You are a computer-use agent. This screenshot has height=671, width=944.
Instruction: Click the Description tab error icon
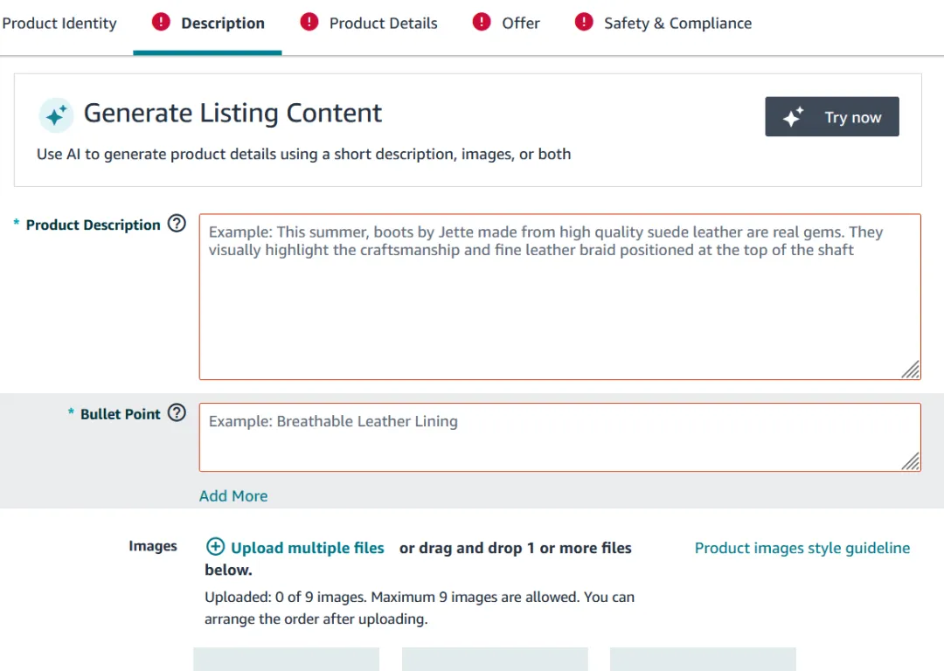click(x=161, y=23)
